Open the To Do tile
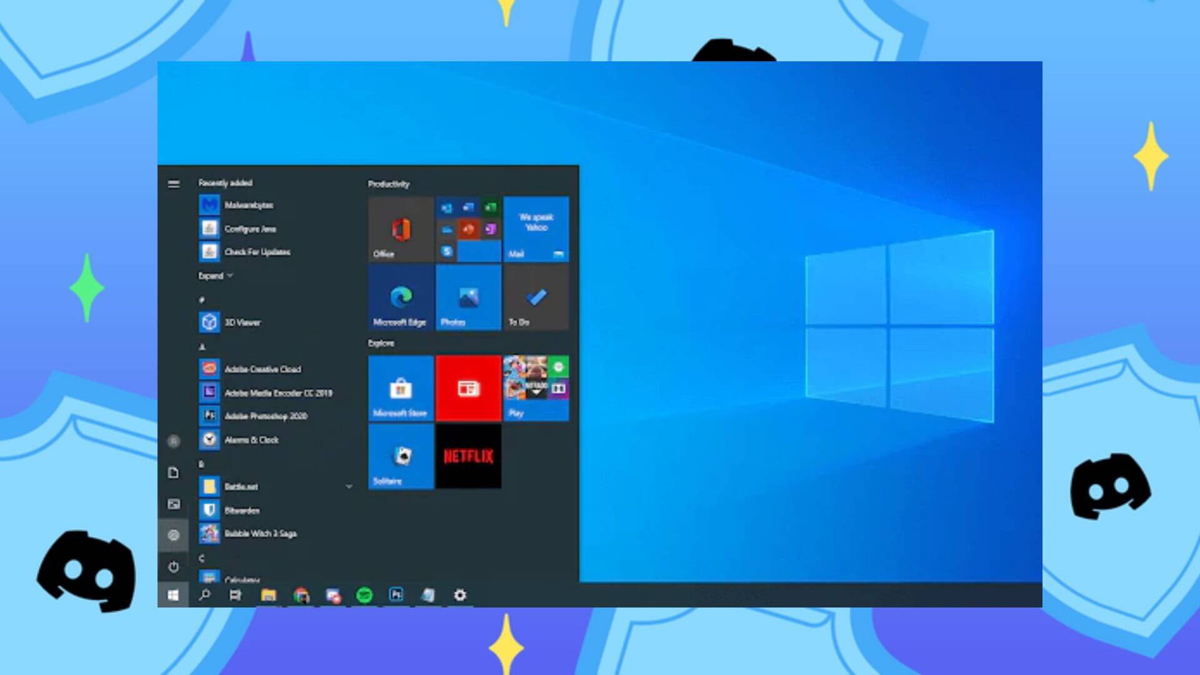This screenshot has height=675, width=1200. tap(536, 297)
